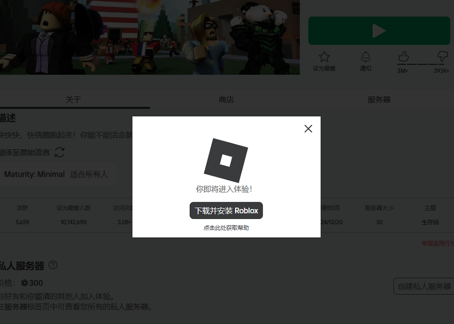454x324 pixels.
Task: Close the download dialog with the X
Action: 308,129
